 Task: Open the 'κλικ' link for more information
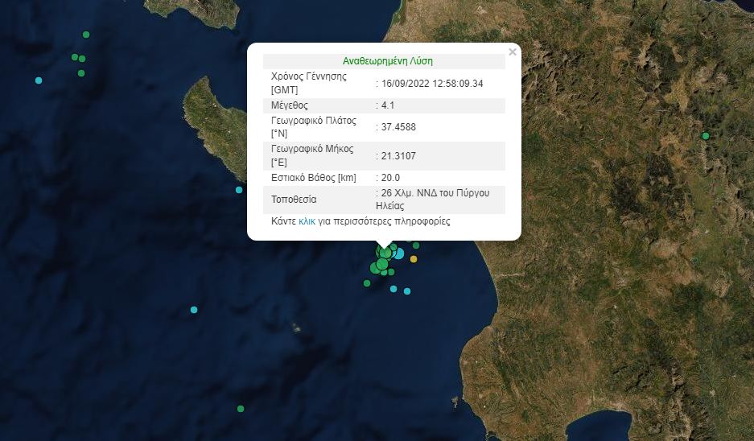coord(307,221)
